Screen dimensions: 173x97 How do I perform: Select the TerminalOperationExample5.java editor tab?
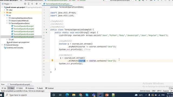coord(57,4)
